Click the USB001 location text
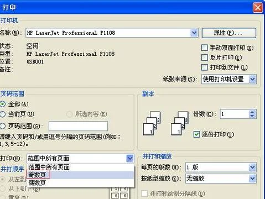Viewport: 265px width, 199px height. point(35,61)
